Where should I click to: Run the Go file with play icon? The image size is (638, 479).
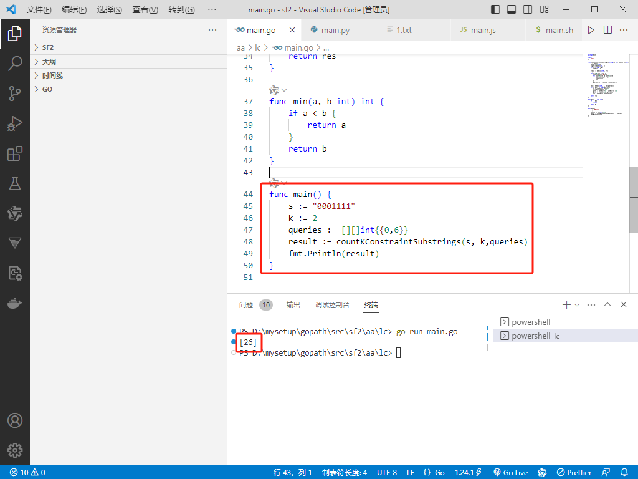tap(591, 30)
